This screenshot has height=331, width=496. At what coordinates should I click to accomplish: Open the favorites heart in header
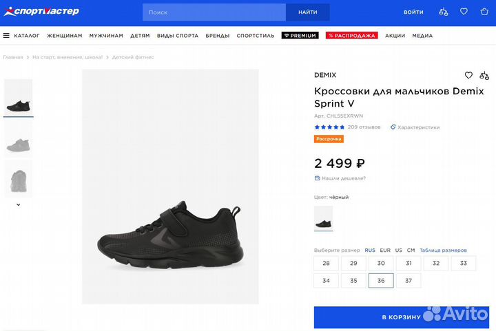464,12
